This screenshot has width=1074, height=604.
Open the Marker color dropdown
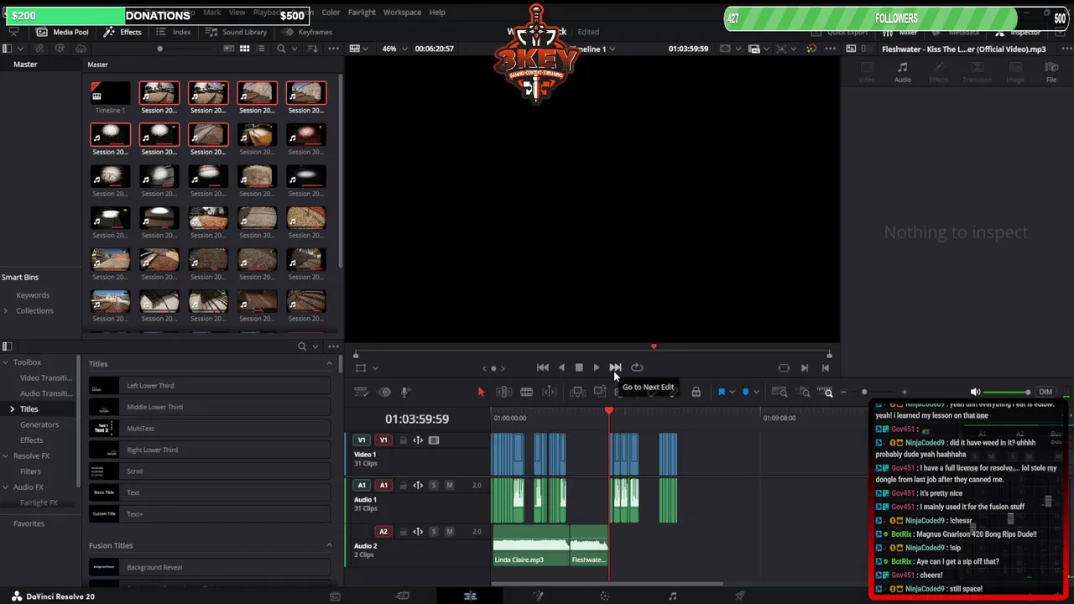(x=756, y=392)
